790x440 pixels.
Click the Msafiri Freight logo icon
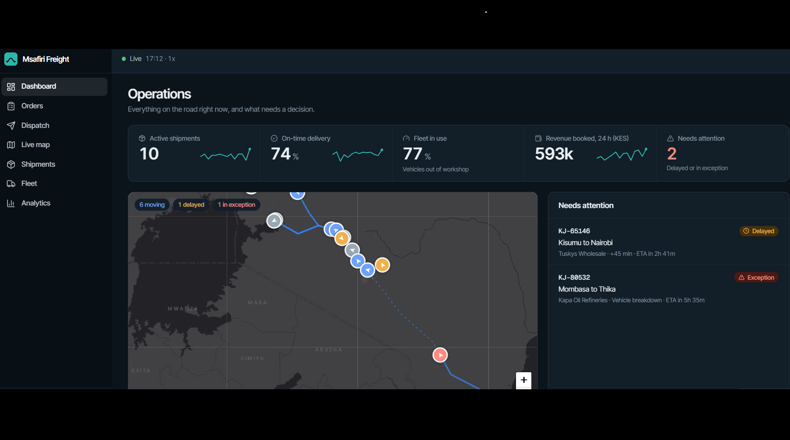click(11, 59)
